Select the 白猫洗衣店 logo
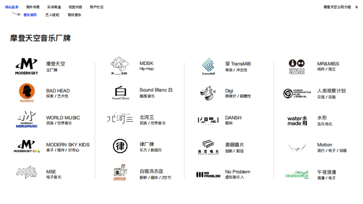This screenshot has width=363, height=204. point(120,173)
